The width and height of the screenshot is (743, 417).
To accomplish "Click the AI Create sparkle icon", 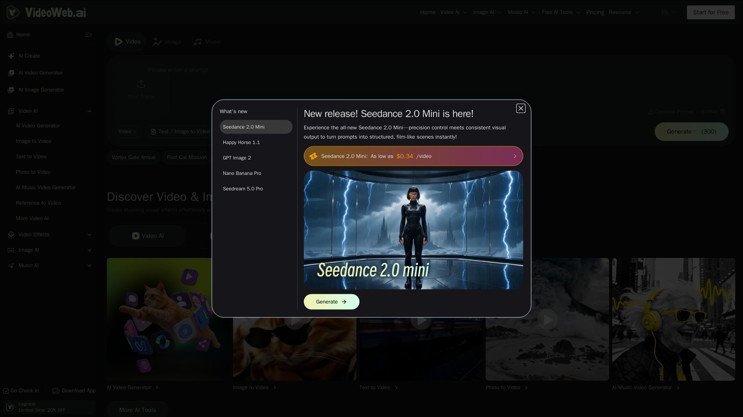I will coord(11,56).
